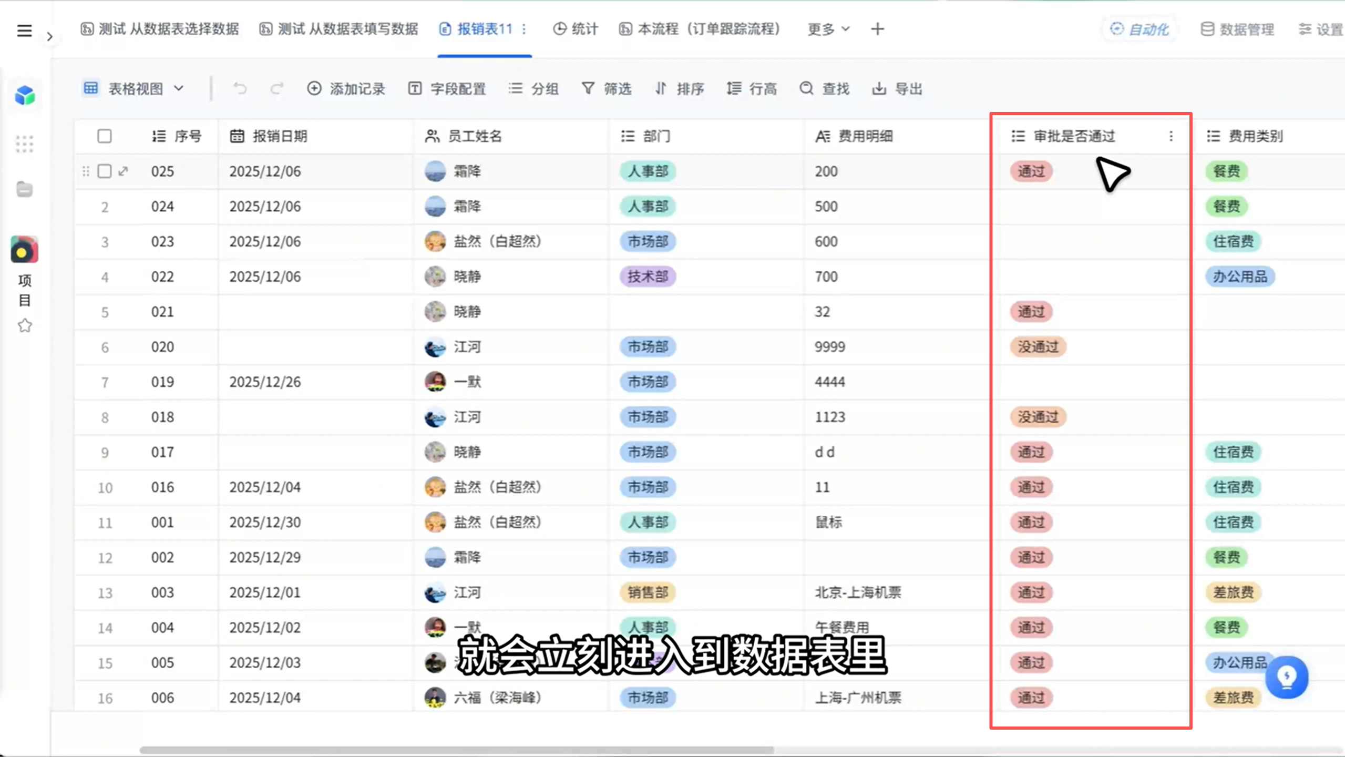Open the hamburger menu icon

pos(24,30)
